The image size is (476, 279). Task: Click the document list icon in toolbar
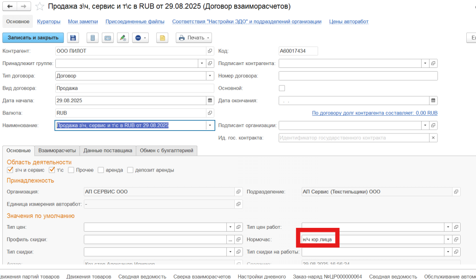coord(93,38)
